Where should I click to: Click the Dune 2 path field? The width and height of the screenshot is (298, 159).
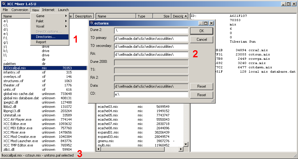click(x=151, y=31)
